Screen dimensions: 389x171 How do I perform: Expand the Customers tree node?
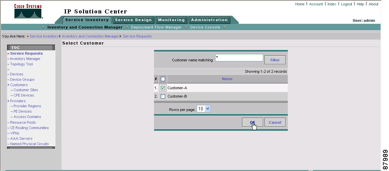(8, 85)
